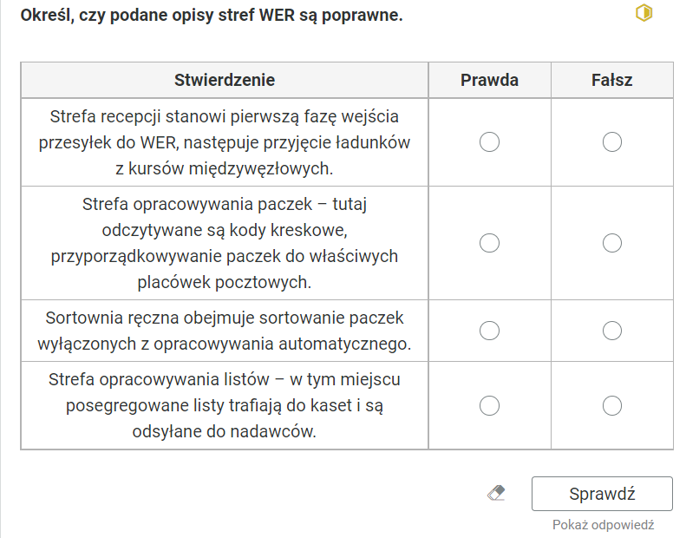Pick Fałsz for Strefa opracowywania listów
Image resolution: width=686 pixels, height=538 pixels.
click(611, 405)
